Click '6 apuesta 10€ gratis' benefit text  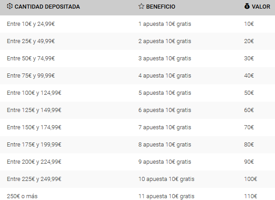[165, 110]
